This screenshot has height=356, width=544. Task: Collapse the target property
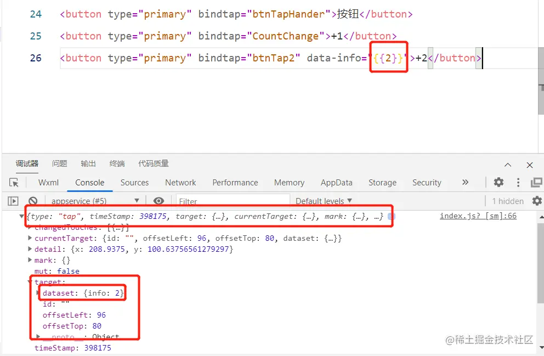tap(30, 281)
